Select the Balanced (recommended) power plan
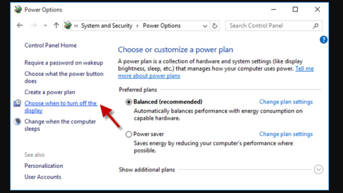343x193 pixels. click(129, 102)
